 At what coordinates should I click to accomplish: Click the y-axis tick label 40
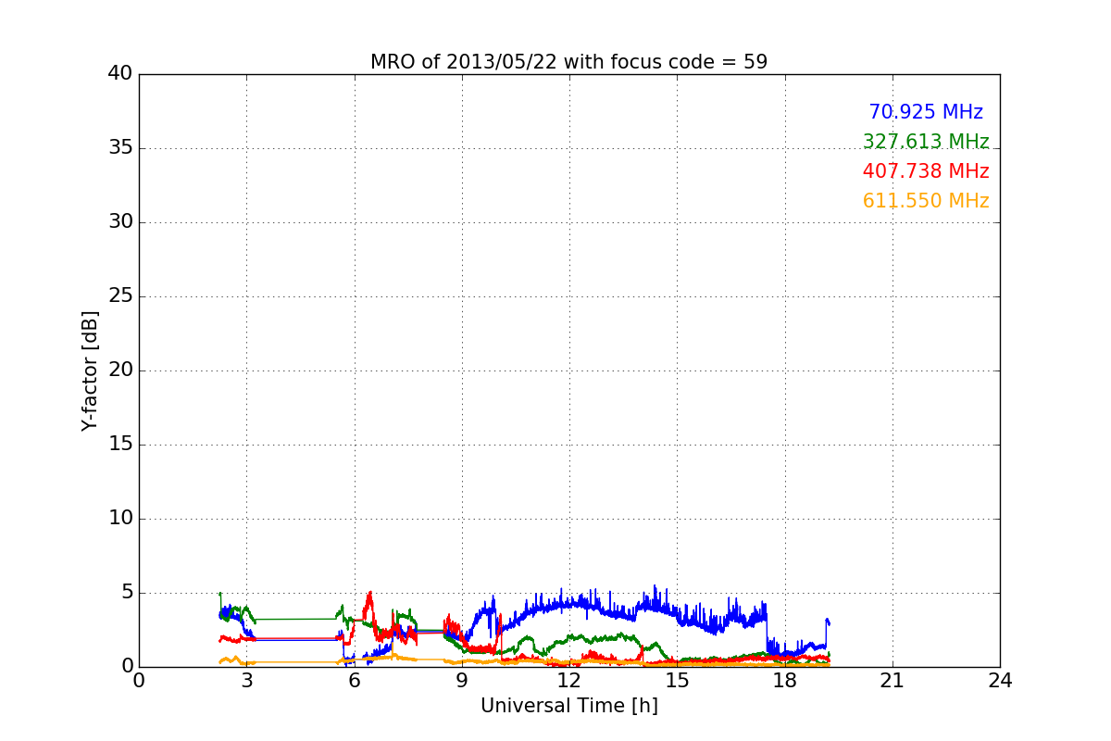120,74
